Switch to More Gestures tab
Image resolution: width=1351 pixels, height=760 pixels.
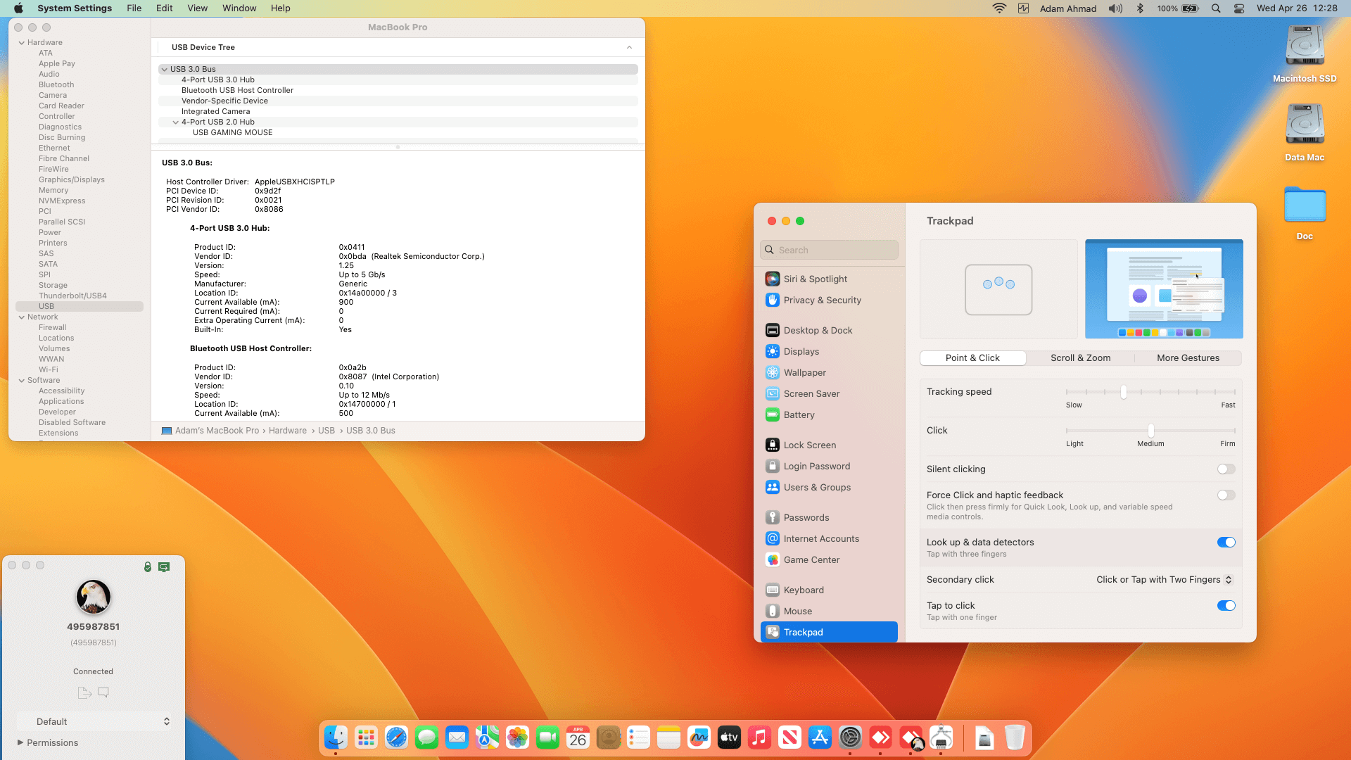pyautogui.click(x=1188, y=358)
